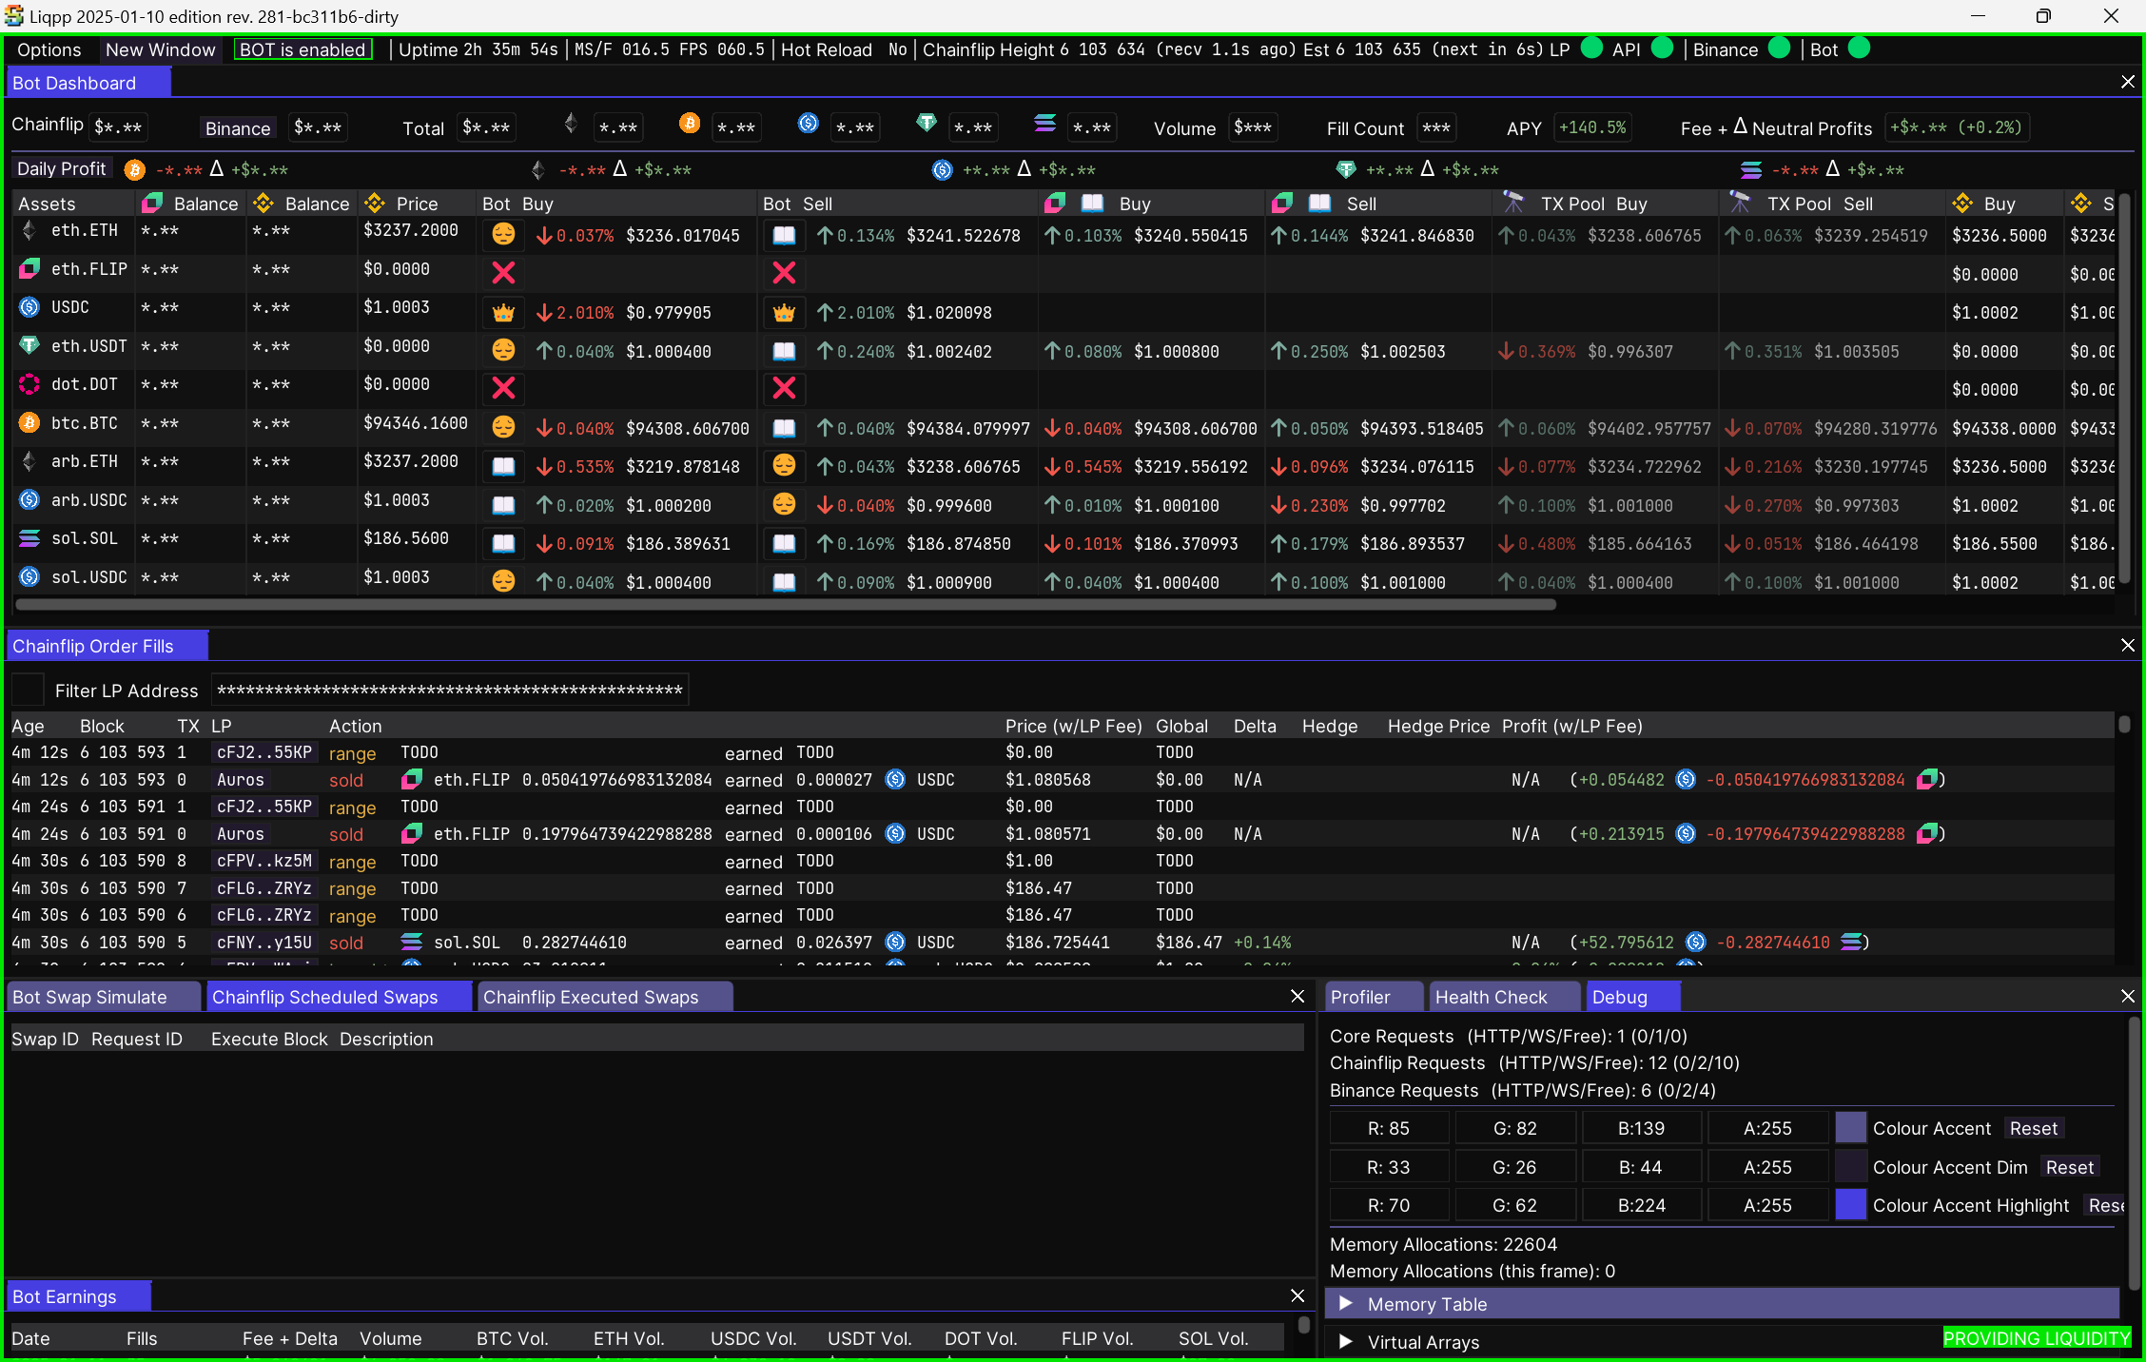Tick the Filter LP Address checkbox
The width and height of the screenshot is (2146, 1362).
[29, 690]
